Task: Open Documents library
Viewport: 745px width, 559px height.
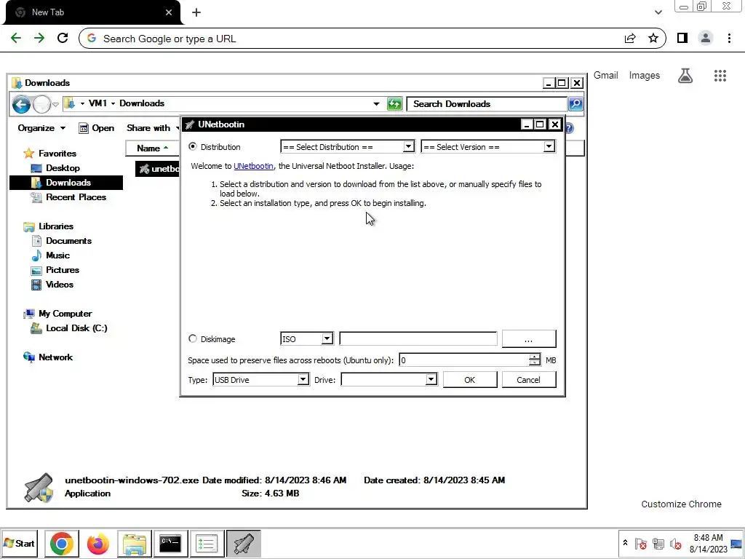Action: [61, 241]
